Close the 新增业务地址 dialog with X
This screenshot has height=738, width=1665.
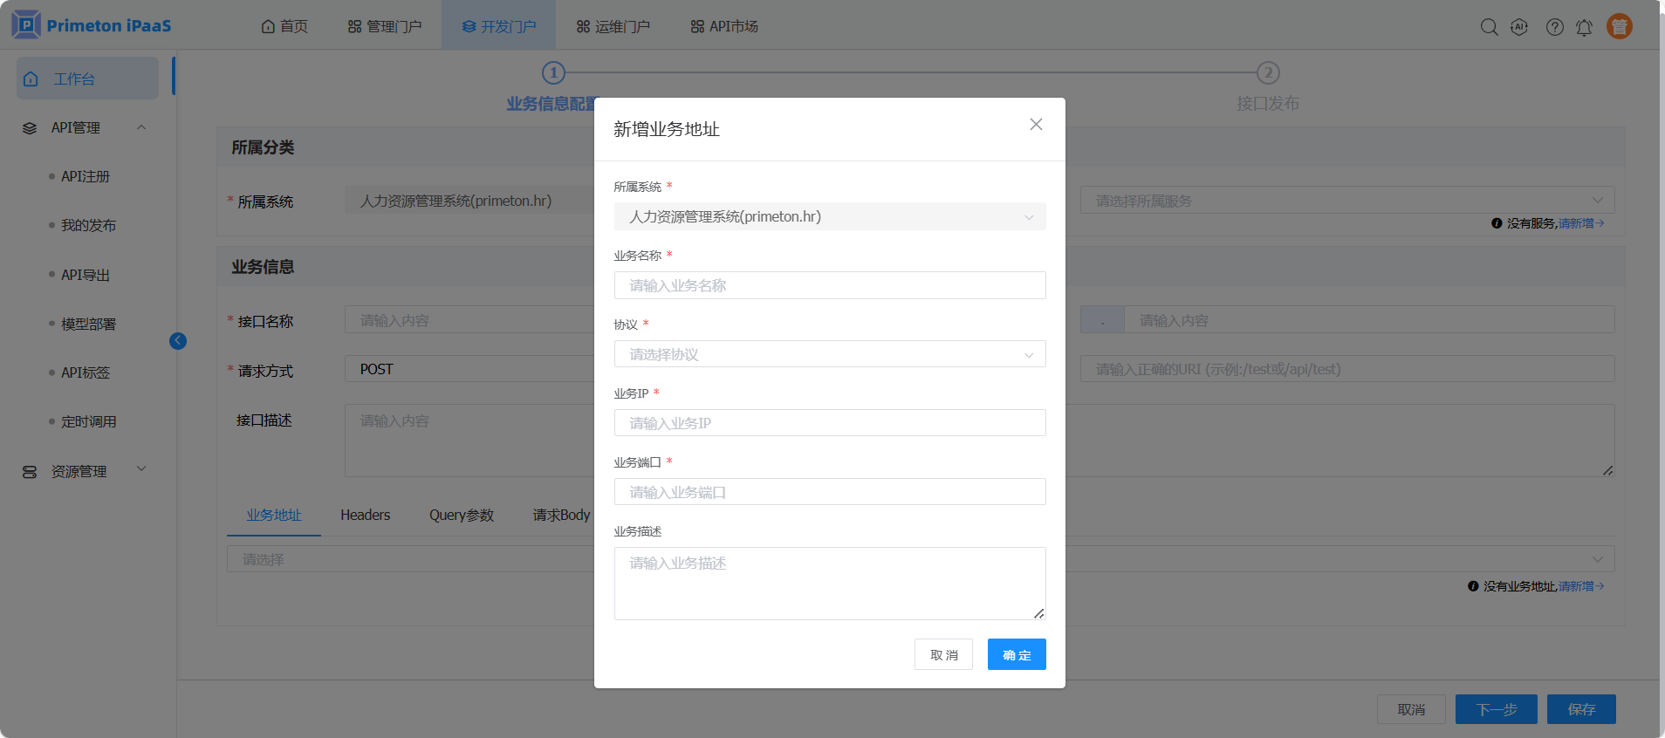pyautogui.click(x=1036, y=125)
